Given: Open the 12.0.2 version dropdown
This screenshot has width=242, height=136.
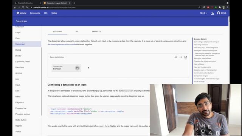Looking at the screenshot, I should click(203, 13).
